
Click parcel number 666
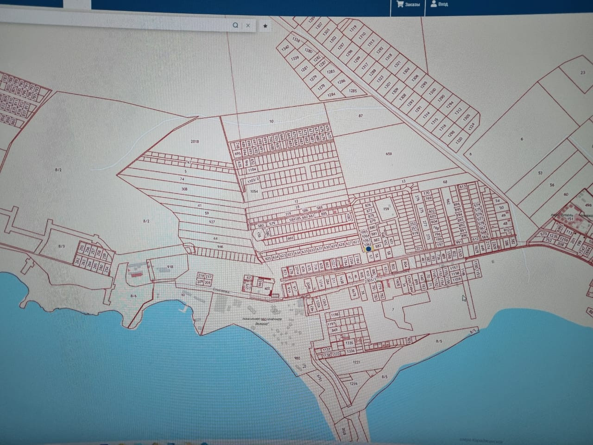[x=291, y=238]
